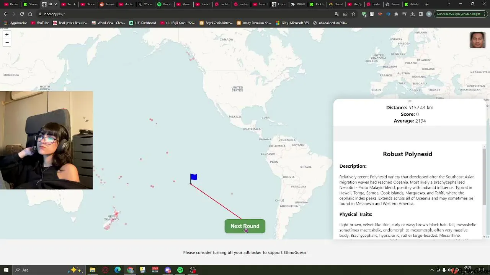Open the YouTube bookmark
Image resolution: width=490 pixels, height=275 pixels.
(x=40, y=23)
